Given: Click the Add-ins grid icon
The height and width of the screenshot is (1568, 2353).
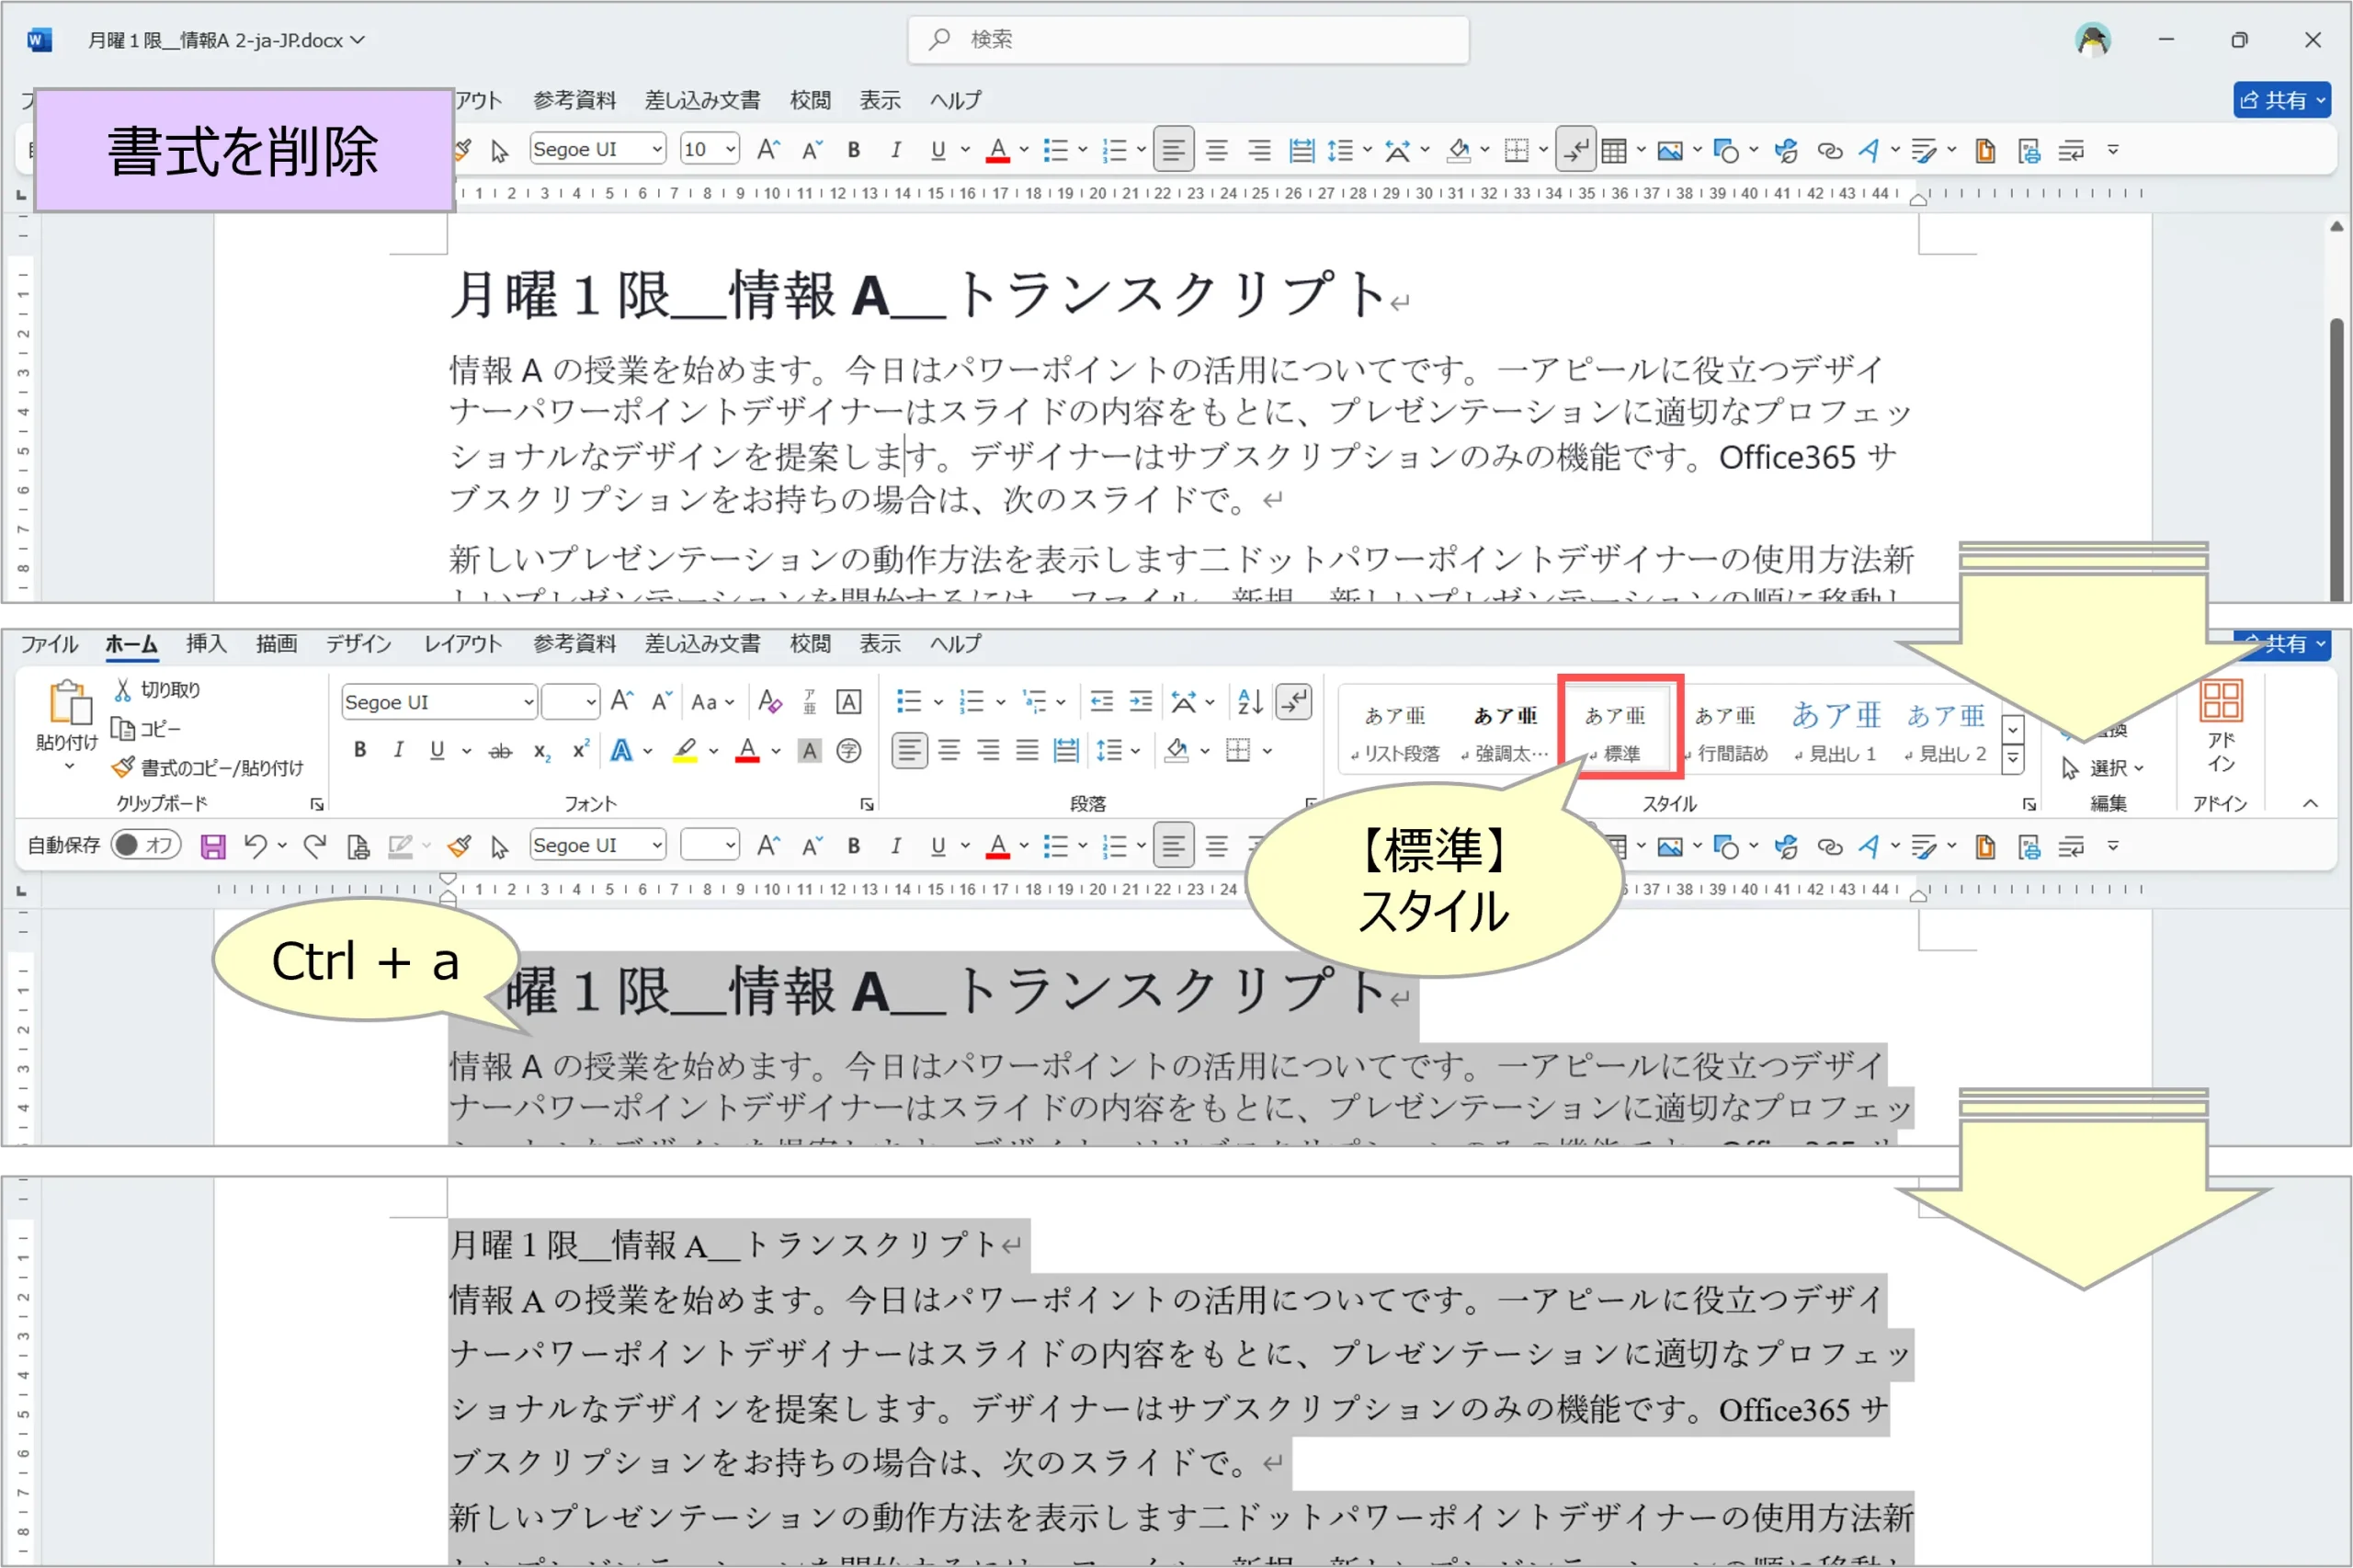Looking at the screenshot, I should [x=2220, y=701].
